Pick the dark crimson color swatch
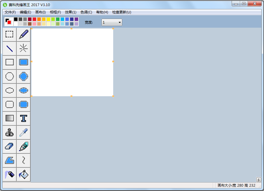This screenshot has height=191, width=264. (30, 19)
